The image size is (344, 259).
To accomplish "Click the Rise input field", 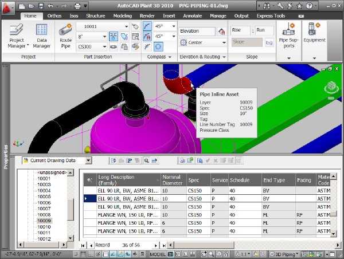I will coord(240,30).
